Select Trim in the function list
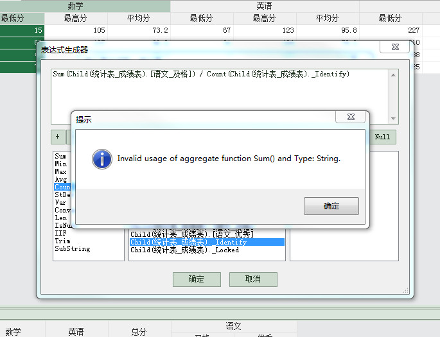This screenshot has width=440, height=337. tap(62, 241)
